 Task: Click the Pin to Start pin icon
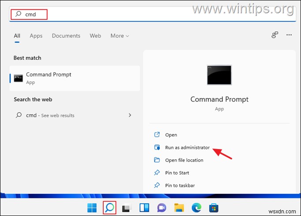[x=157, y=173]
